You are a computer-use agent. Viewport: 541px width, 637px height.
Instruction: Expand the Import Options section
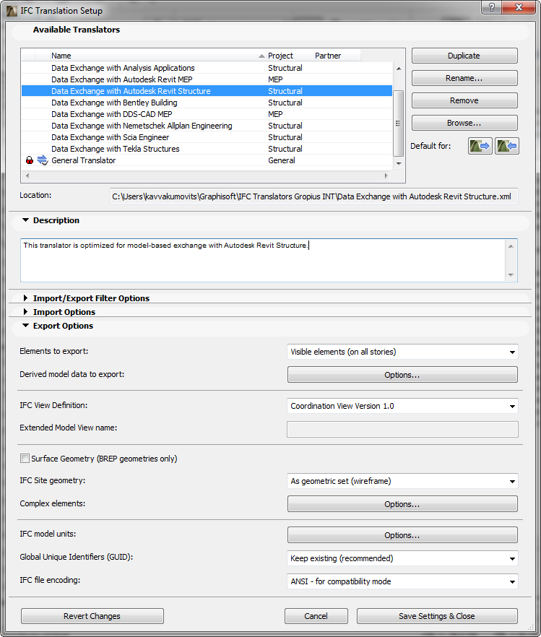click(25, 311)
